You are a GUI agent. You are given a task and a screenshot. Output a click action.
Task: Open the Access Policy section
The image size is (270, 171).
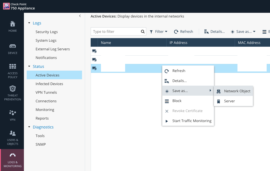point(13,71)
